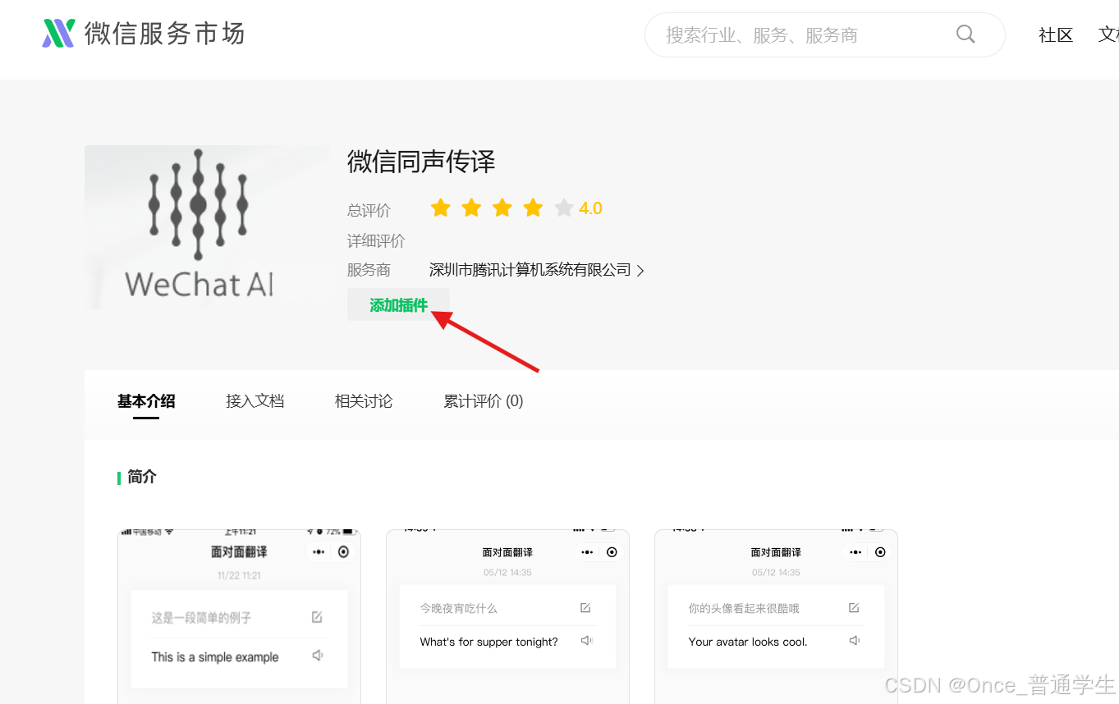Viewport: 1119px width, 704px height.
Task: Click speaker icon beside Your avatar looks cool.
Action: pos(855,641)
